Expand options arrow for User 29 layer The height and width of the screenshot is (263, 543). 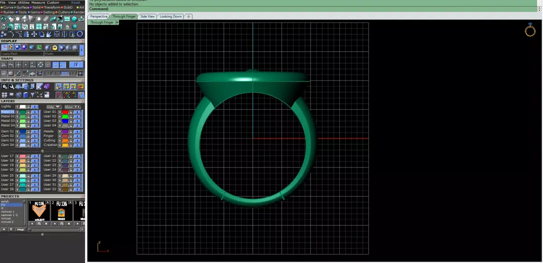click(60, 176)
